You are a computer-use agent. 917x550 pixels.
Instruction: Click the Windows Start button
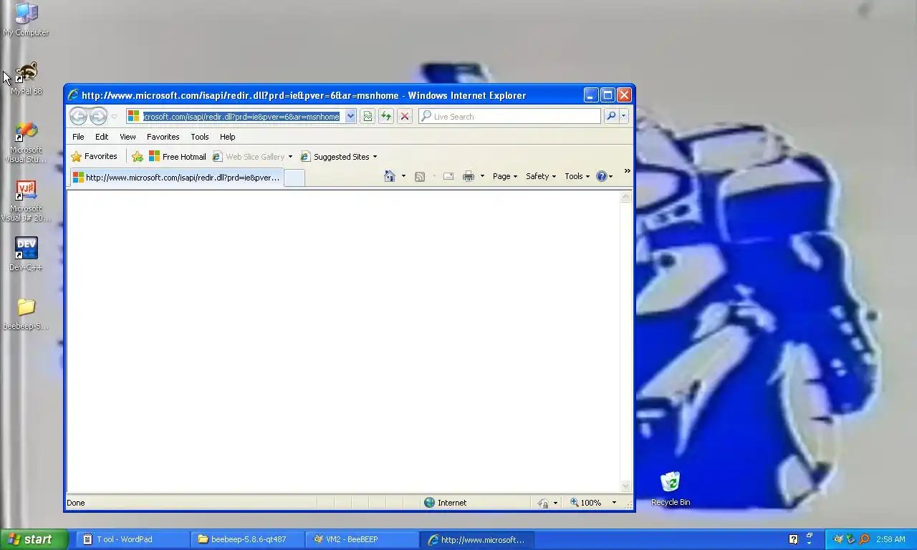tap(34, 539)
